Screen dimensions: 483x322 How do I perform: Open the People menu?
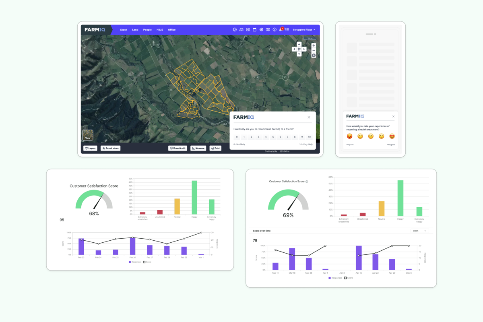coord(147,30)
